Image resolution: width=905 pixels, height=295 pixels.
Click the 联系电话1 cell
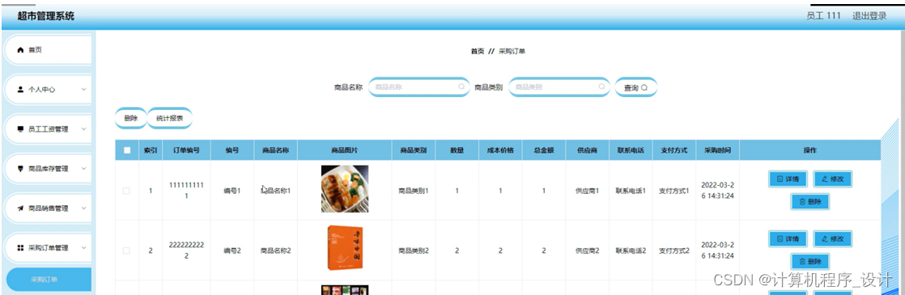[631, 191]
